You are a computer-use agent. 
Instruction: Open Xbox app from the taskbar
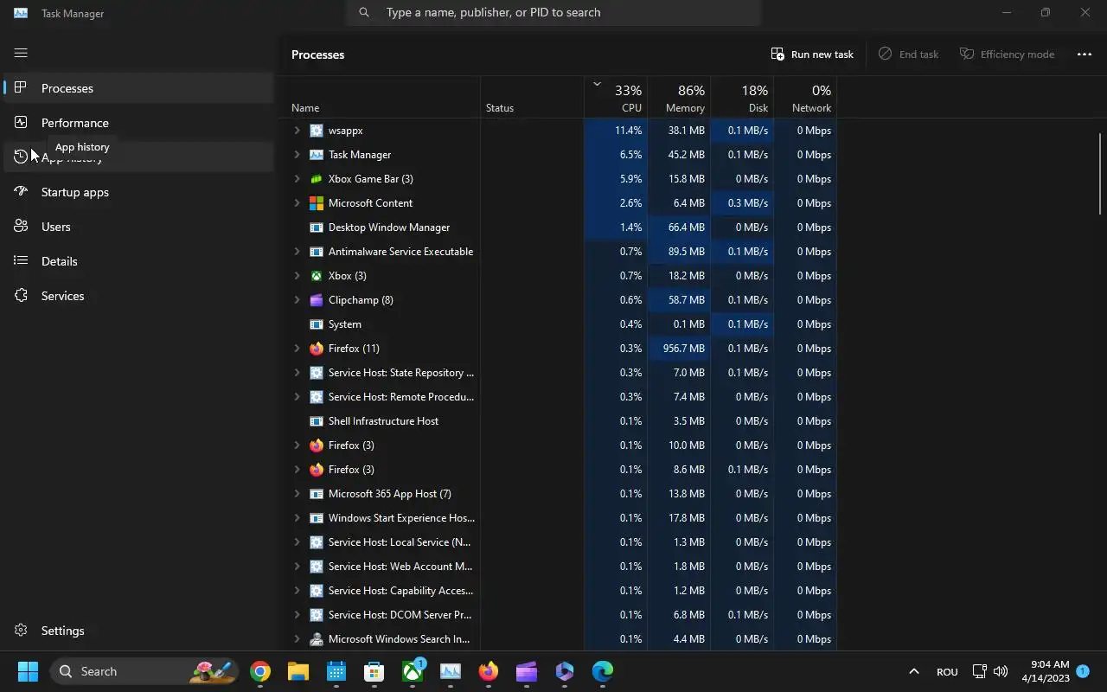(413, 671)
